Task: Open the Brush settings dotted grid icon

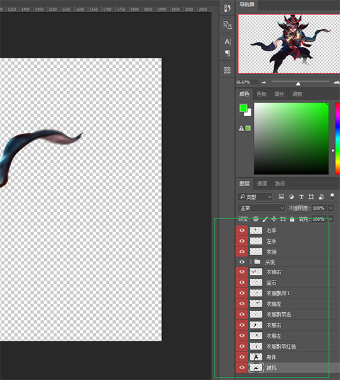Action: 227,70
